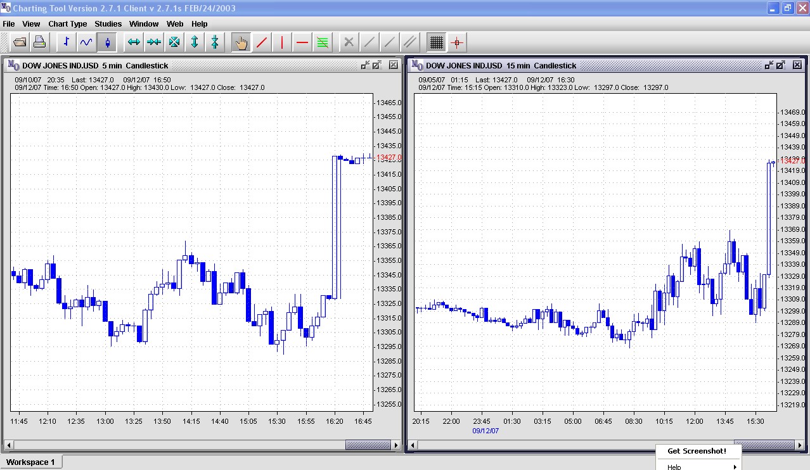Screen dimensions: 810x470
Task: Select the green parallel lines tool
Action: point(323,42)
